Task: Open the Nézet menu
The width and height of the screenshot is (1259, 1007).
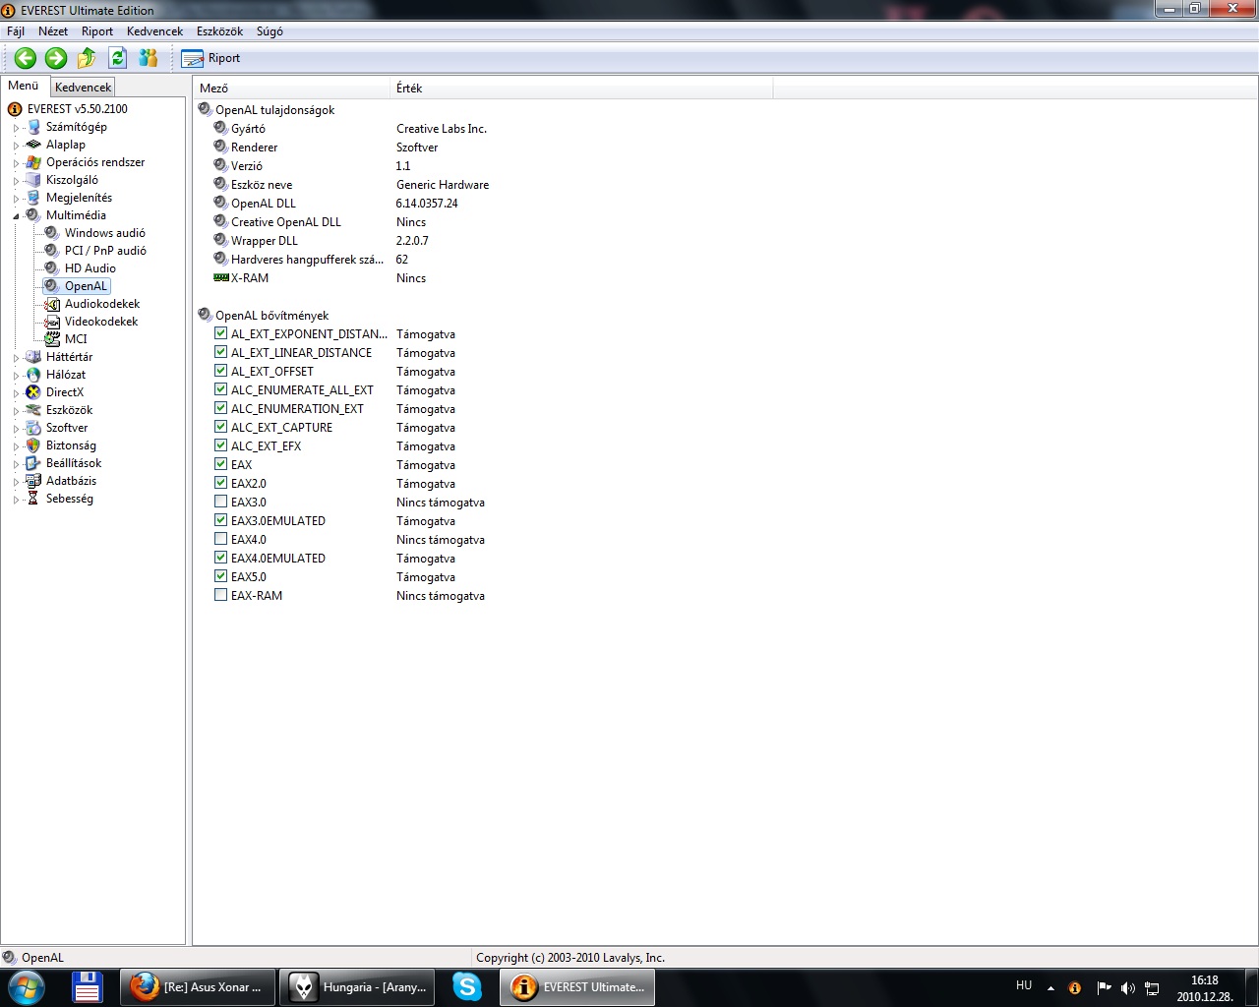Action: 53,31
